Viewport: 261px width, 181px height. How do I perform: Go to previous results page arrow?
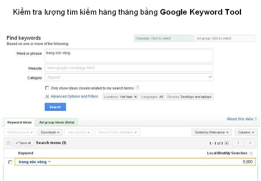(x=238, y=143)
